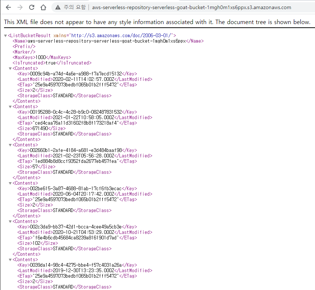
Task: Click the address bar URL text
Action: point(192,7)
